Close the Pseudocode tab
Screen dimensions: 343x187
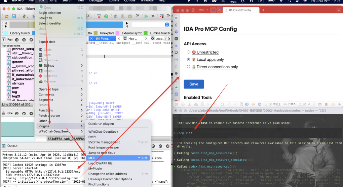pyautogui.click(x=91, y=39)
